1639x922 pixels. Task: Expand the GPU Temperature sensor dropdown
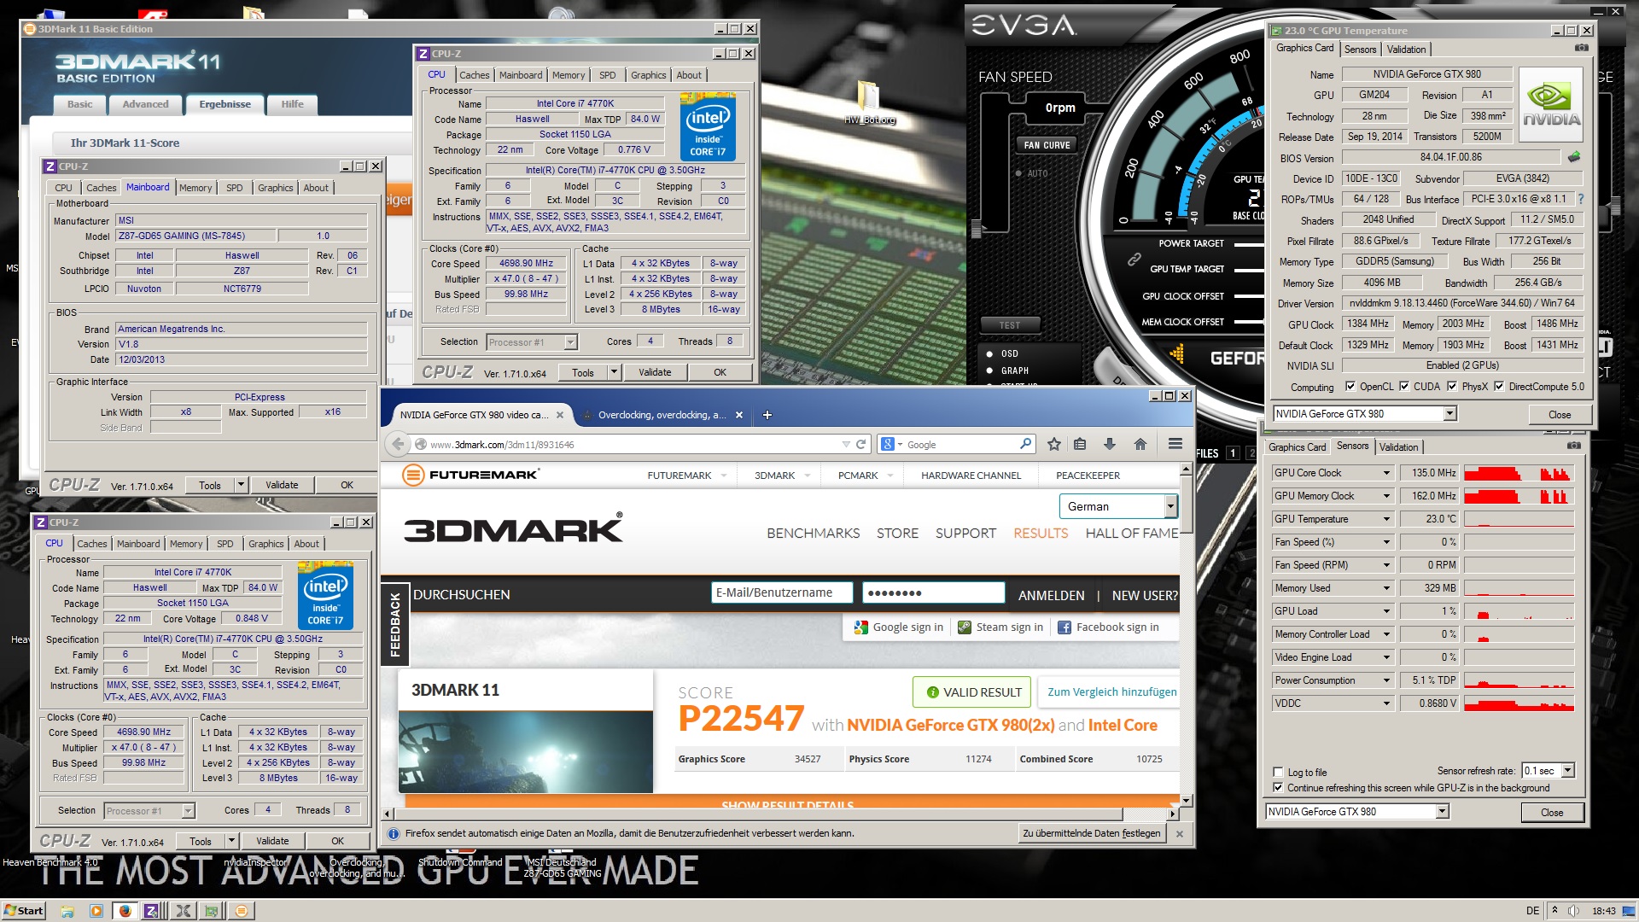pos(1385,519)
